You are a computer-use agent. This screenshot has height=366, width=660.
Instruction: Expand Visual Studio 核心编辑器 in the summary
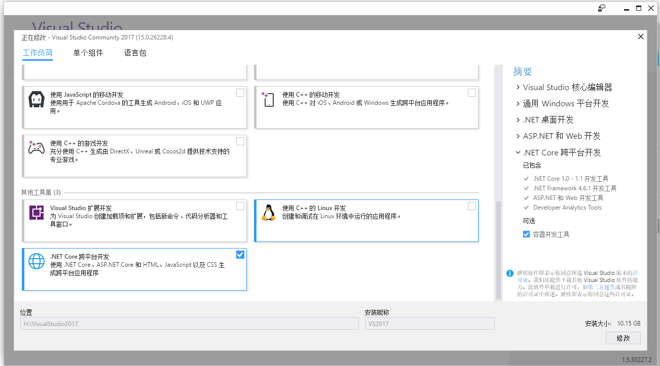pyautogui.click(x=518, y=88)
